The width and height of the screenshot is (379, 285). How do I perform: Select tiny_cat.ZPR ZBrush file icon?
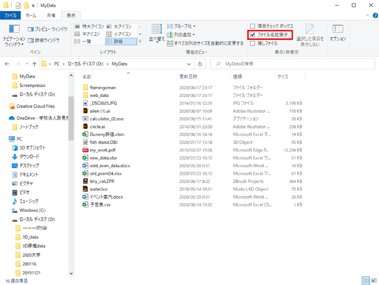[85, 181]
